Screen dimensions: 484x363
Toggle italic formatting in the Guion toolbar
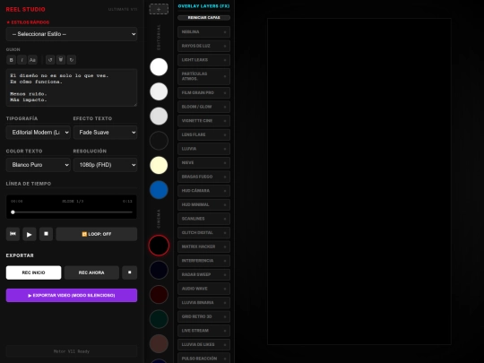[x=22, y=60]
